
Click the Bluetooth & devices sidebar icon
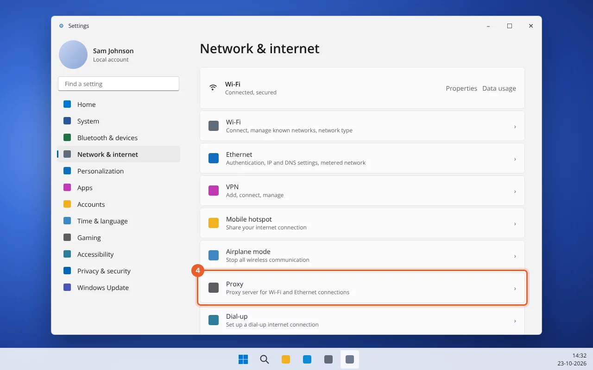[x=67, y=138]
